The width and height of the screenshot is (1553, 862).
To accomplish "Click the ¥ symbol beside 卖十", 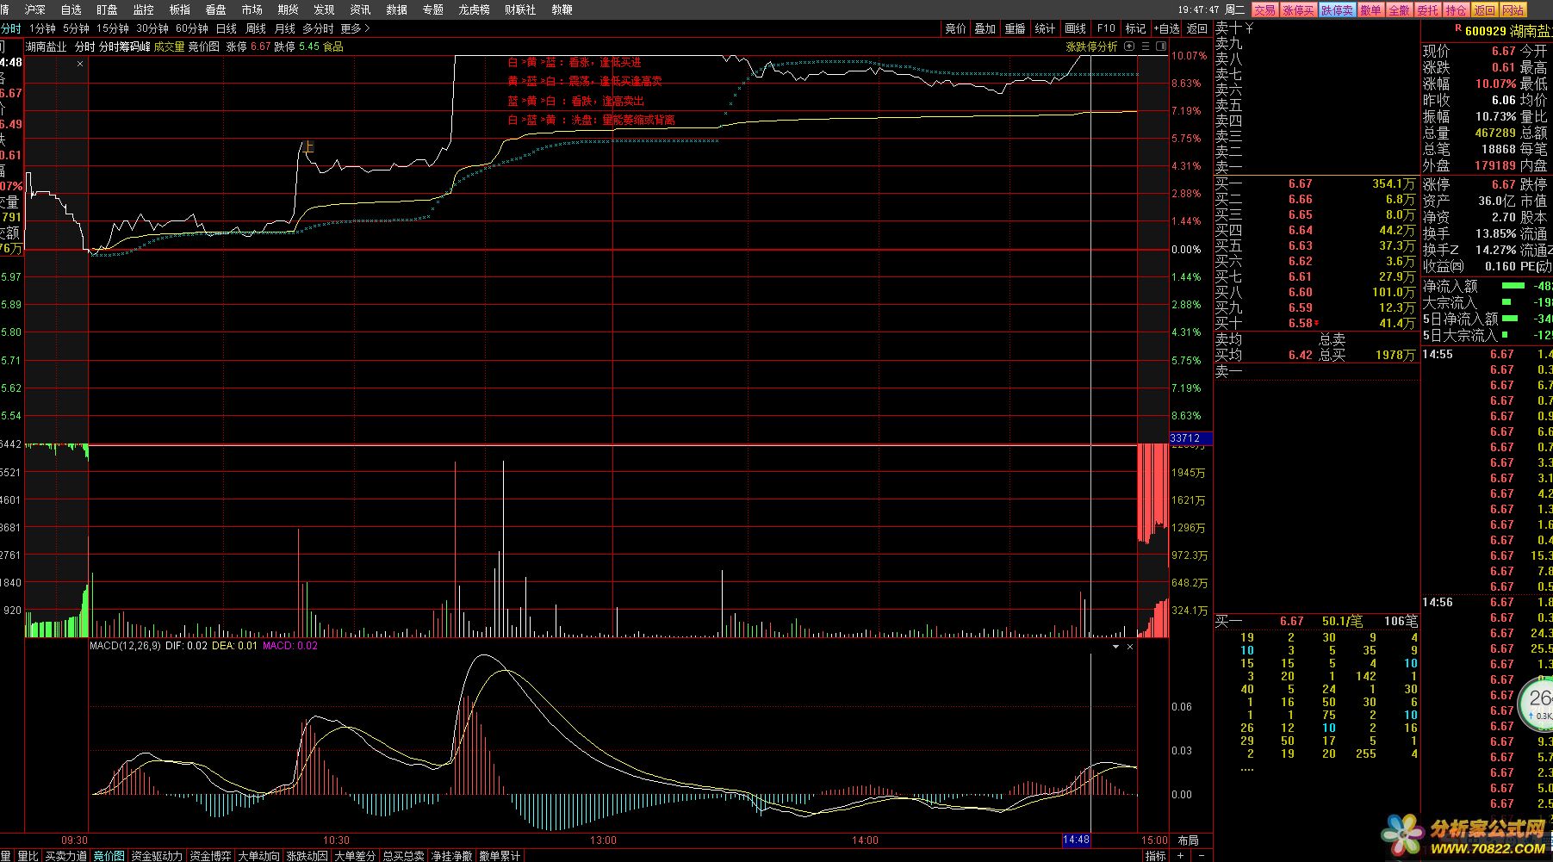I will click(1250, 28).
